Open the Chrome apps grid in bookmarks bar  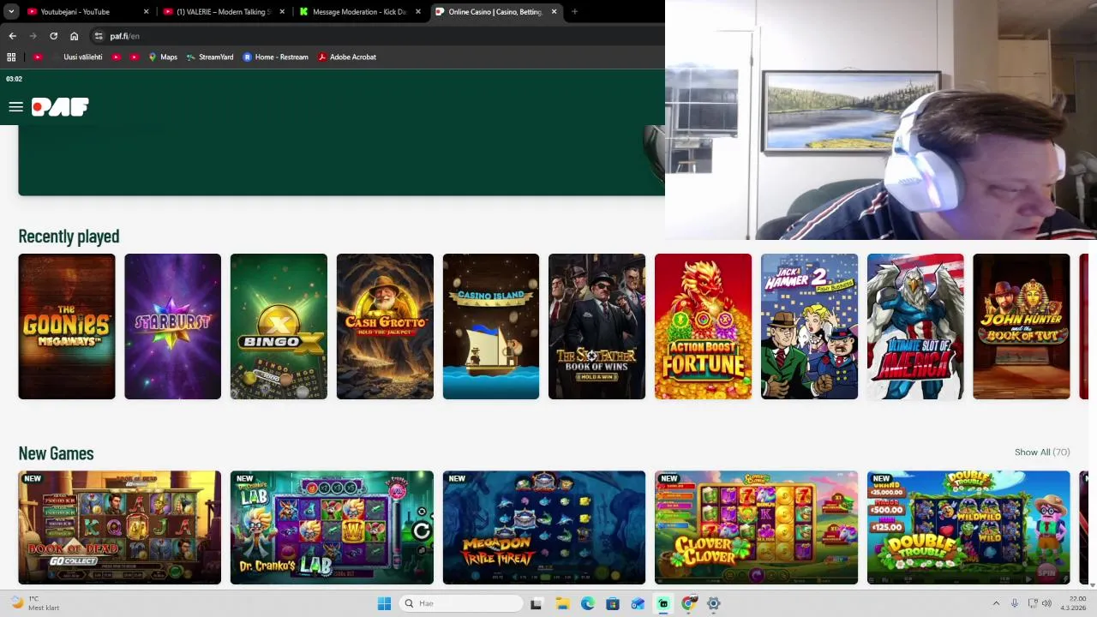(11, 57)
